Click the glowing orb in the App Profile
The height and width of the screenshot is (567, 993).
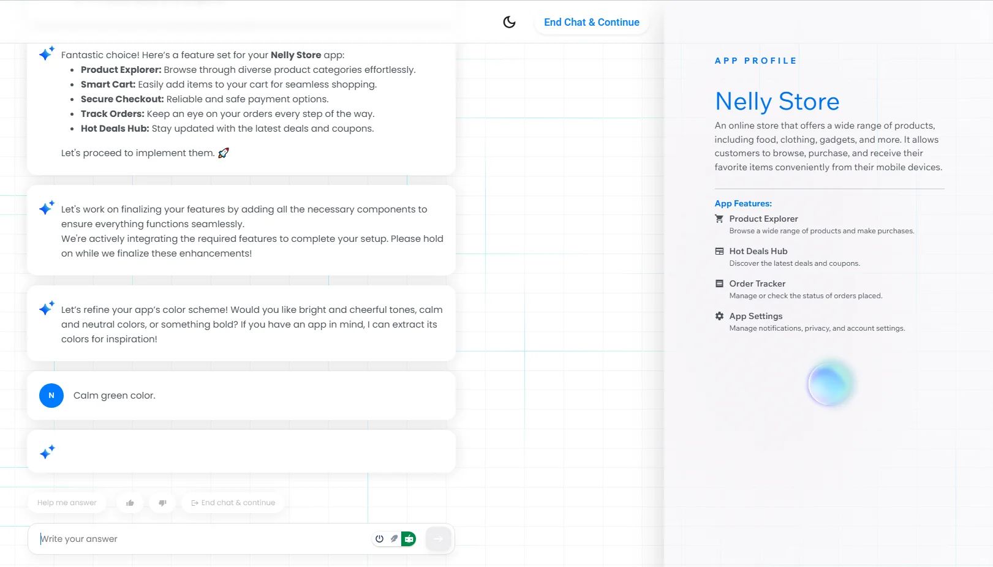coord(830,383)
